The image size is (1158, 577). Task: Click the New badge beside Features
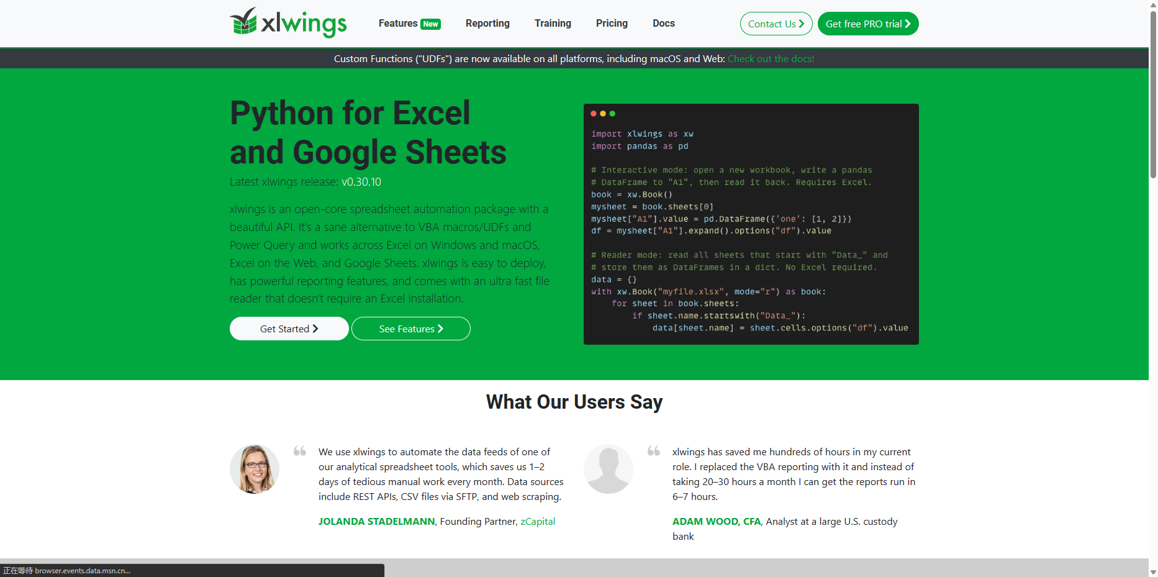coord(431,24)
